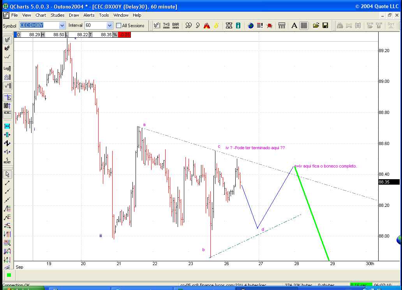The height and width of the screenshot is (290, 402).
Task: Toggle the crosshair cursor tool
Action: [7, 98]
